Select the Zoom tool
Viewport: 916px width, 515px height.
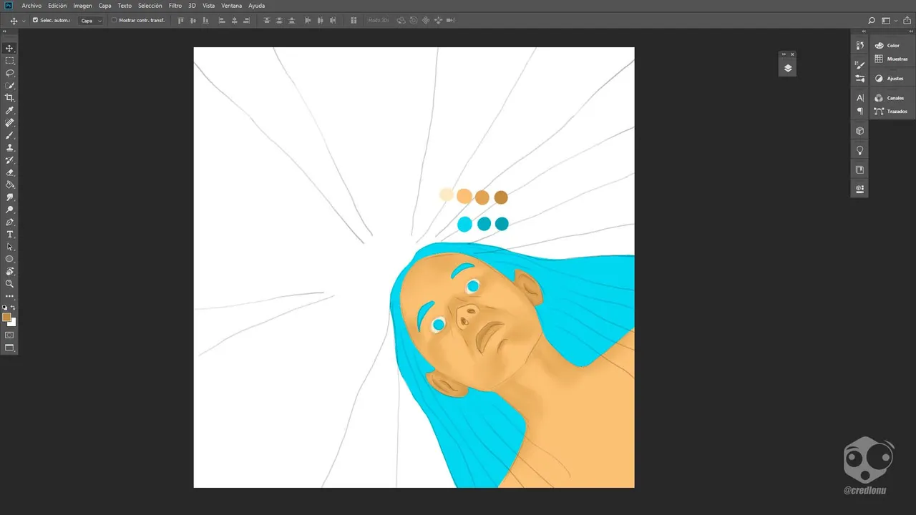tap(10, 284)
